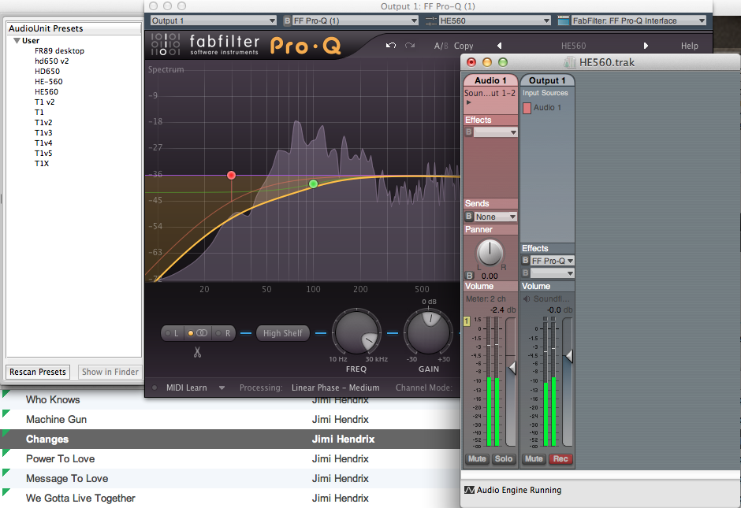The image size is (741, 508).
Task: Go to previous preset with left arrow
Action: tap(500, 46)
